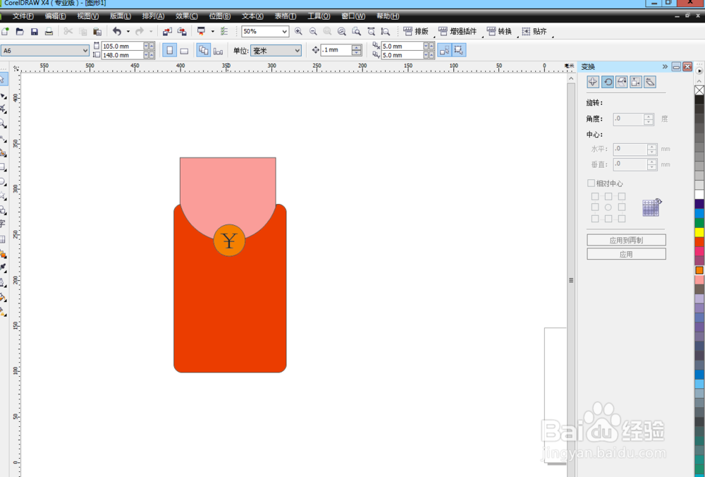
Task: Pick the no-fill X swatch in palette
Action: pyautogui.click(x=699, y=90)
